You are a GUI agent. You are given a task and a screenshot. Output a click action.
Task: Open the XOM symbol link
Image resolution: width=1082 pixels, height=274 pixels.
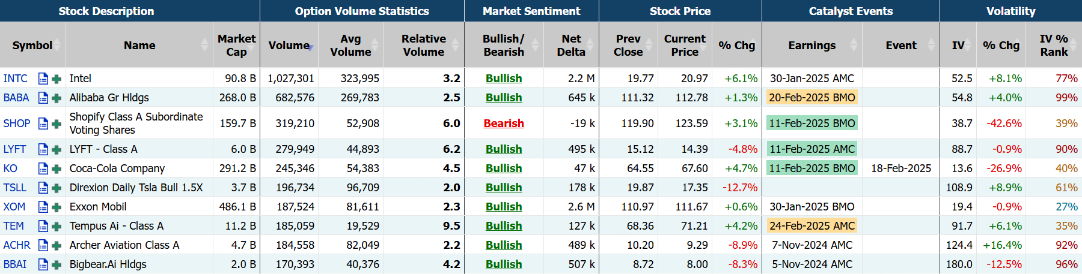pyautogui.click(x=14, y=207)
